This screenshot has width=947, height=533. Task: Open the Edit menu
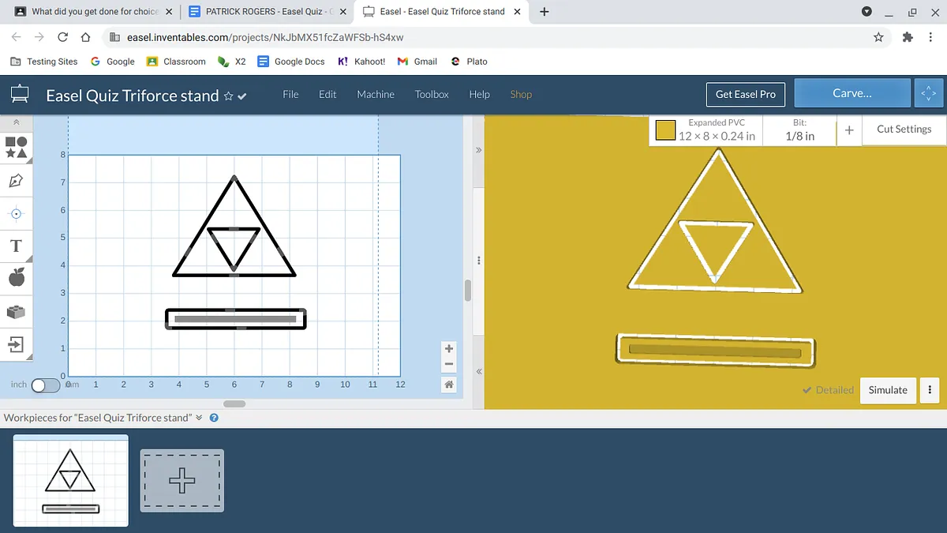[x=328, y=94]
